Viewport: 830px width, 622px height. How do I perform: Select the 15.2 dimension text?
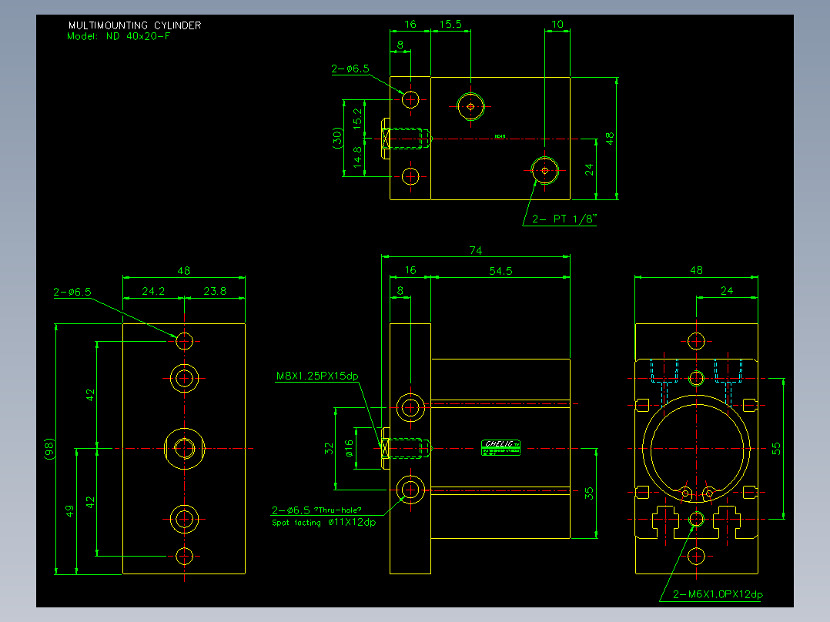pyautogui.click(x=358, y=119)
